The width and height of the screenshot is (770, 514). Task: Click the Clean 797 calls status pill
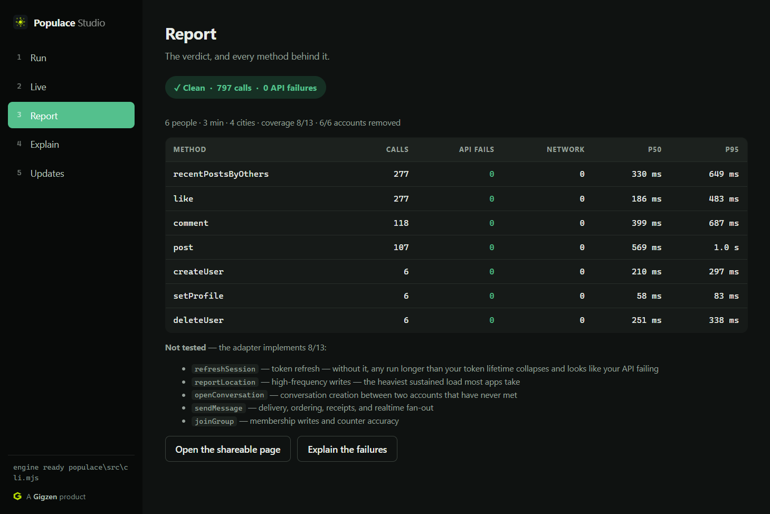[245, 88]
